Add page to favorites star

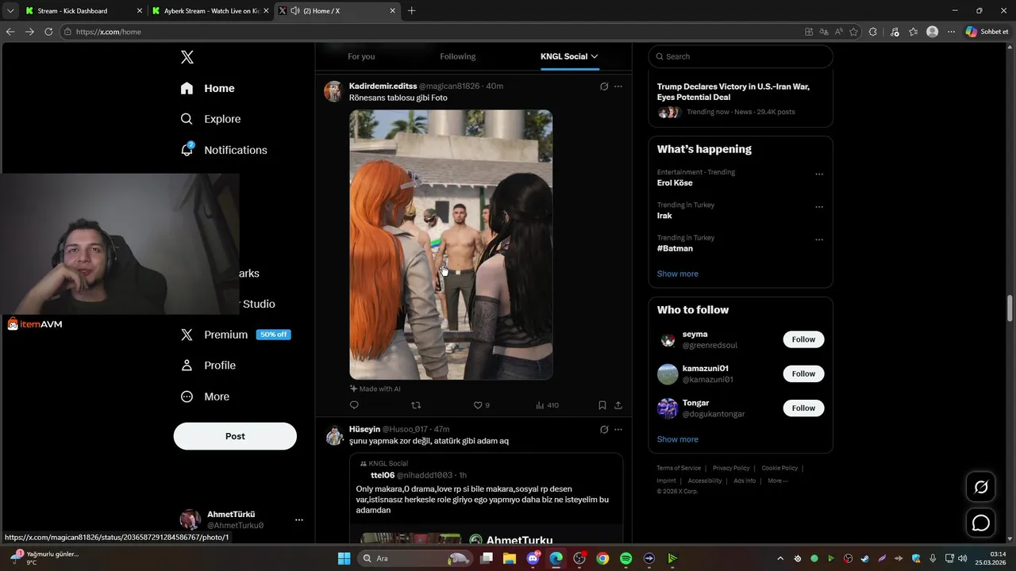click(853, 32)
